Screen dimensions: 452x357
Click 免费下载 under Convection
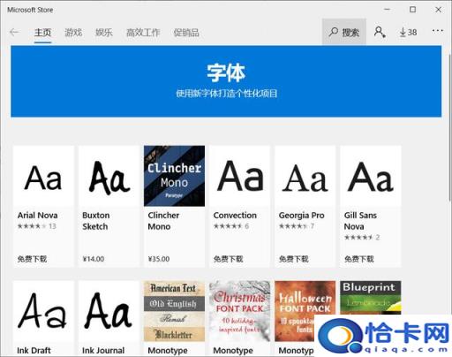[x=228, y=259]
